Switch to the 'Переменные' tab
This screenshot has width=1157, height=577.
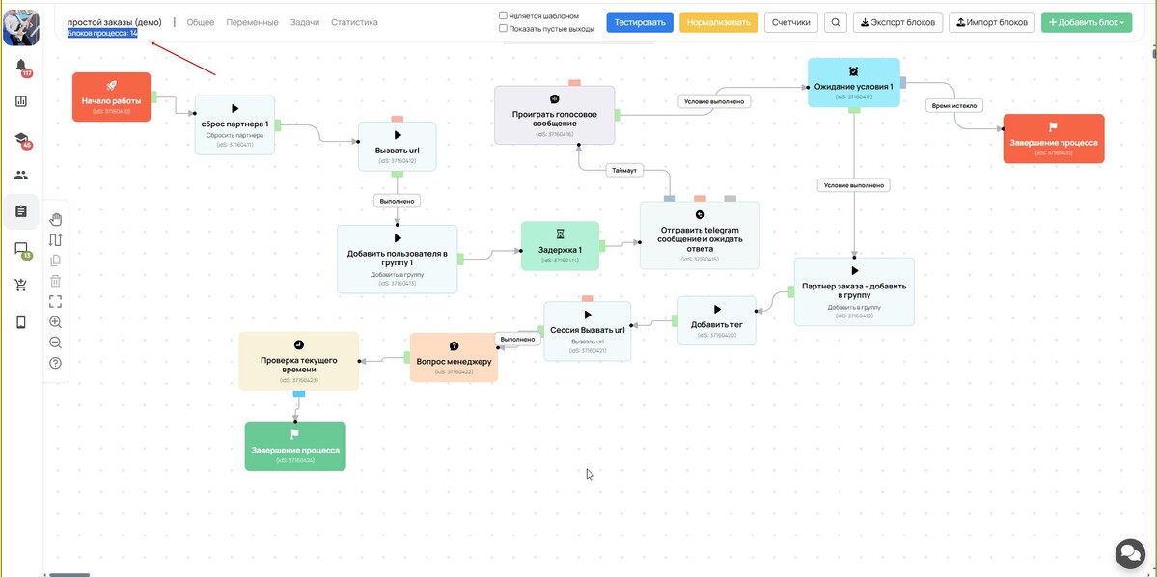pyautogui.click(x=252, y=22)
